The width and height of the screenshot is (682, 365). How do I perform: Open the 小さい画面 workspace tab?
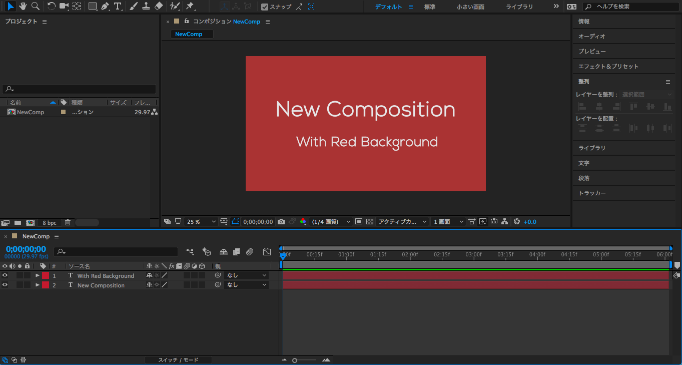coord(470,7)
